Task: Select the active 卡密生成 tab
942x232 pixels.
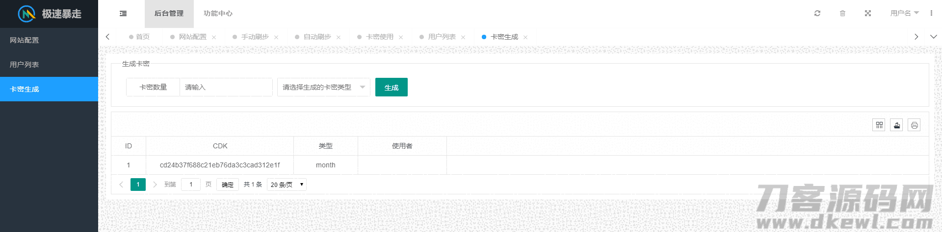Action: [x=504, y=37]
